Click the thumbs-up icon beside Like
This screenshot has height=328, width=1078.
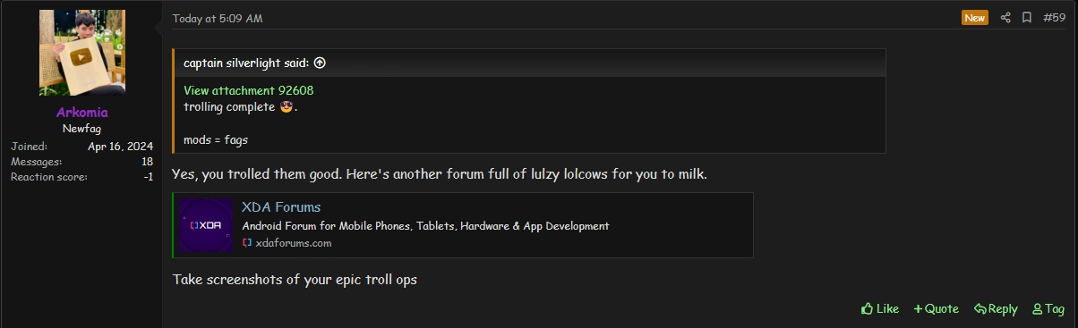point(867,308)
